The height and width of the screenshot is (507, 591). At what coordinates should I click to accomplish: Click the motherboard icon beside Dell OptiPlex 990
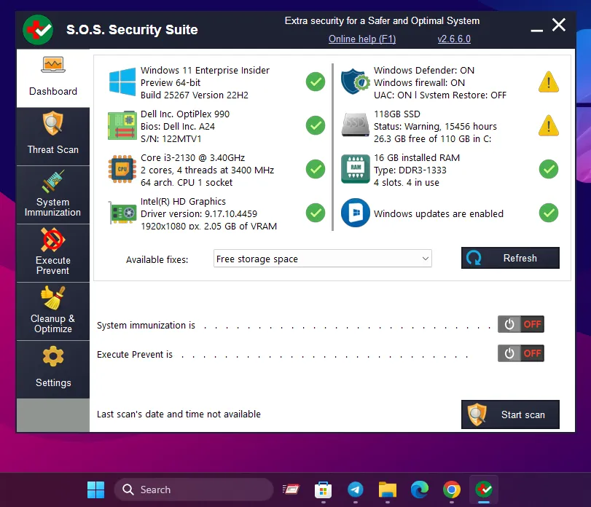(x=122, y=125)
